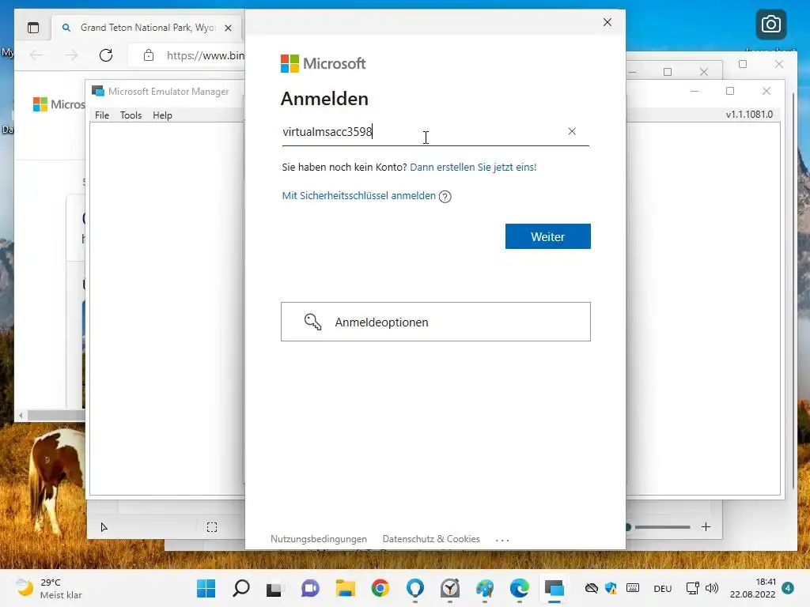The width and height of the screenshot is (810, 607).
Task: Open the notification count badge
Action: pos(788,588)
